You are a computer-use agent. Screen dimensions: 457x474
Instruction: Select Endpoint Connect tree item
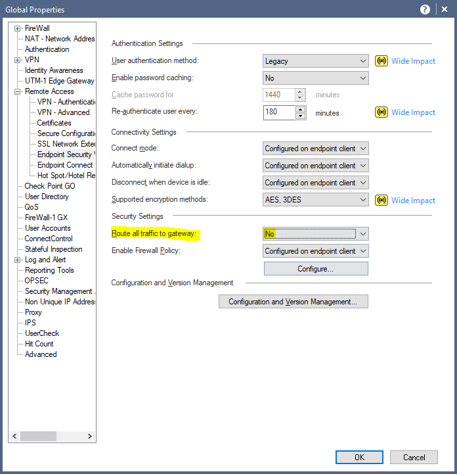[65, 165]
